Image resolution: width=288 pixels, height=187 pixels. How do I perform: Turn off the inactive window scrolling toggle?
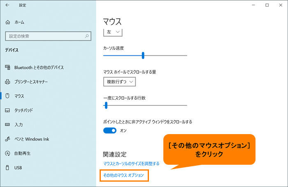(x=110, y=130)
